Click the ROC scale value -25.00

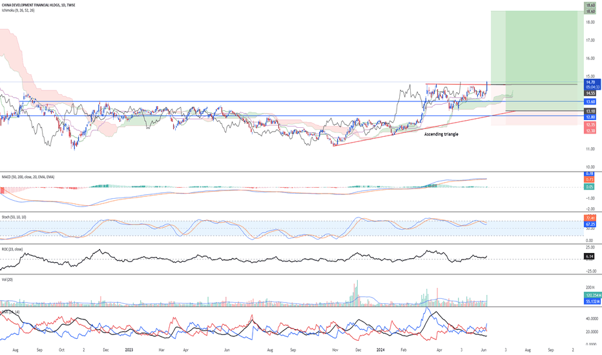[591, 271]
